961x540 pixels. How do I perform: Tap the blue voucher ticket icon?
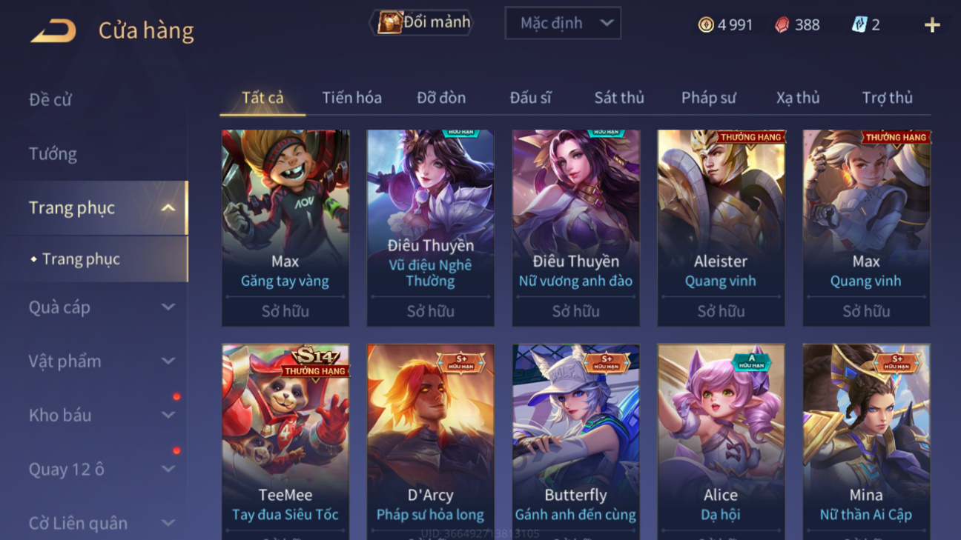[859, 25]
